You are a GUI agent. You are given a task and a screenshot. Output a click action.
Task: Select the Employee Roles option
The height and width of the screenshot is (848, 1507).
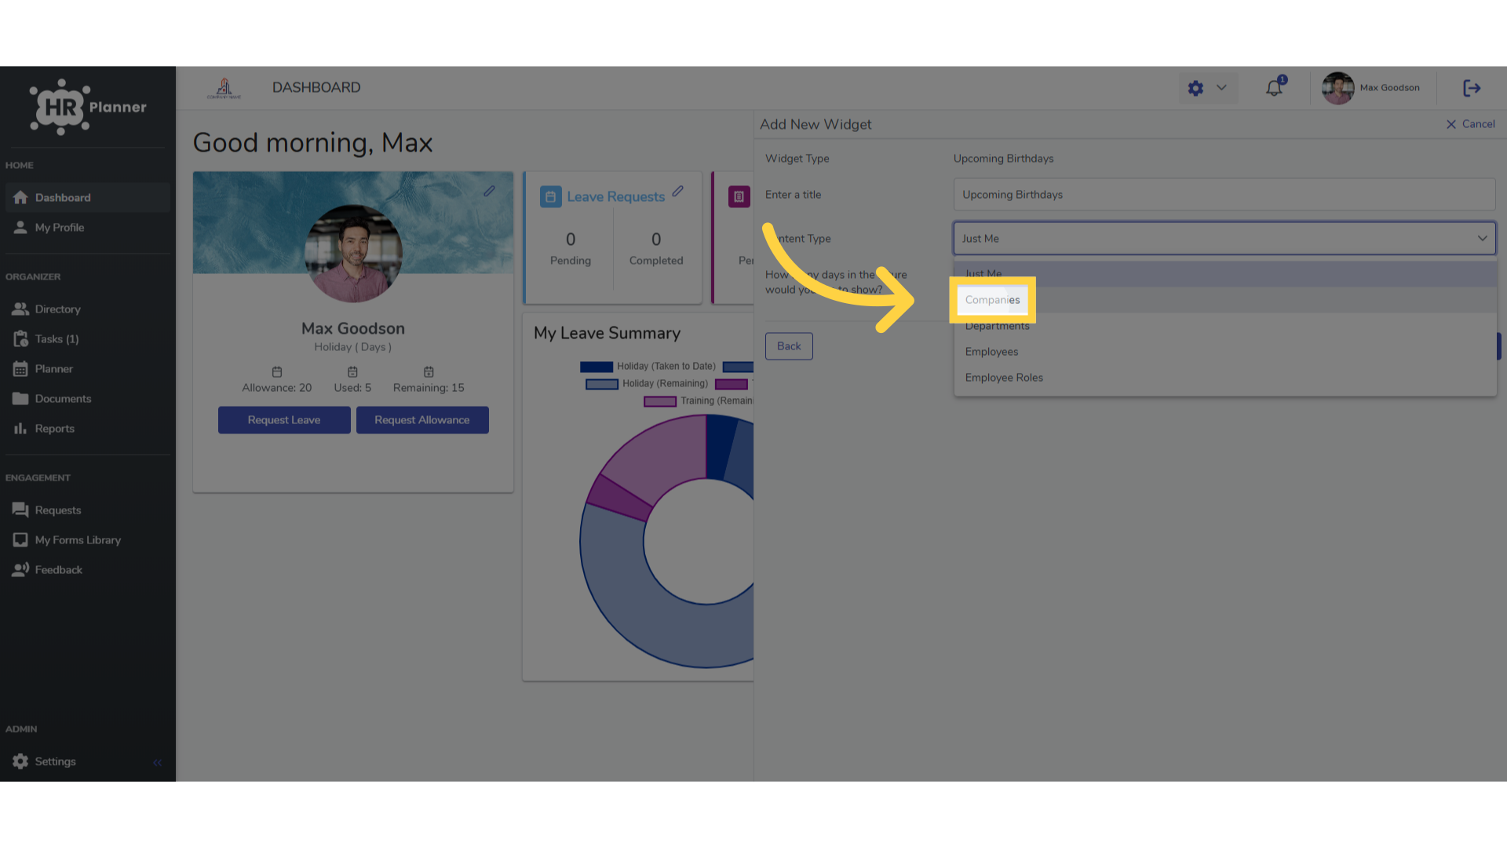[x=1224, y=378]
